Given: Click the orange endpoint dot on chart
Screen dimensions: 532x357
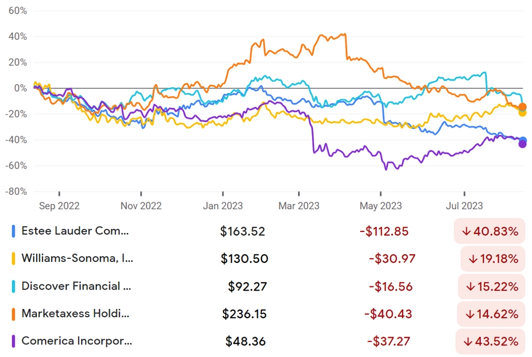Looking at the screenshot, I should 523,107.
